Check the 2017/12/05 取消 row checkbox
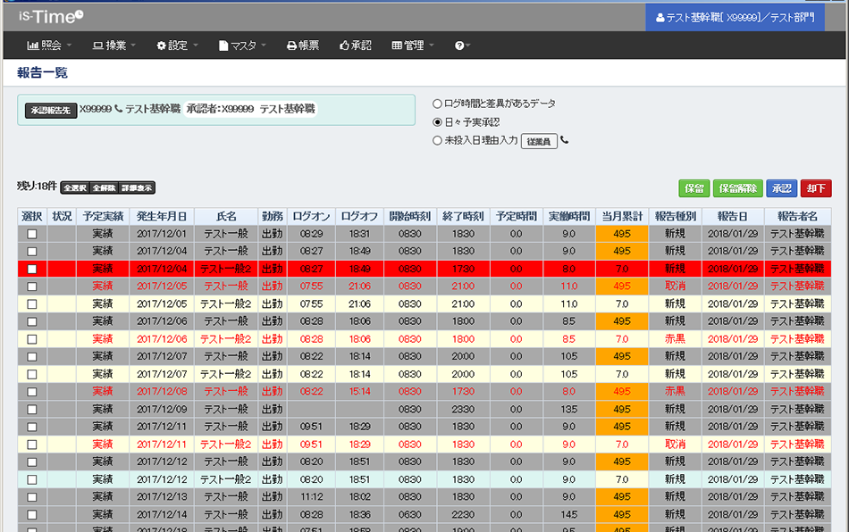Image resolution: width=849 pixels, height=532 pixels. (x=32, y=287)
